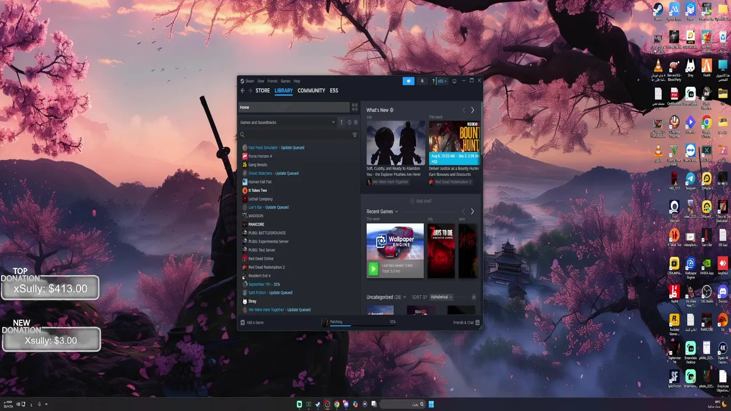Open the COMMUNITY tab
Screen dimensions: 731x411
[311, 91]
